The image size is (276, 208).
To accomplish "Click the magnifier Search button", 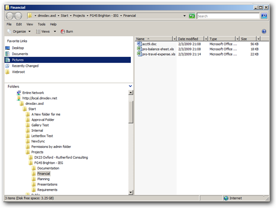I will (264, 16).
